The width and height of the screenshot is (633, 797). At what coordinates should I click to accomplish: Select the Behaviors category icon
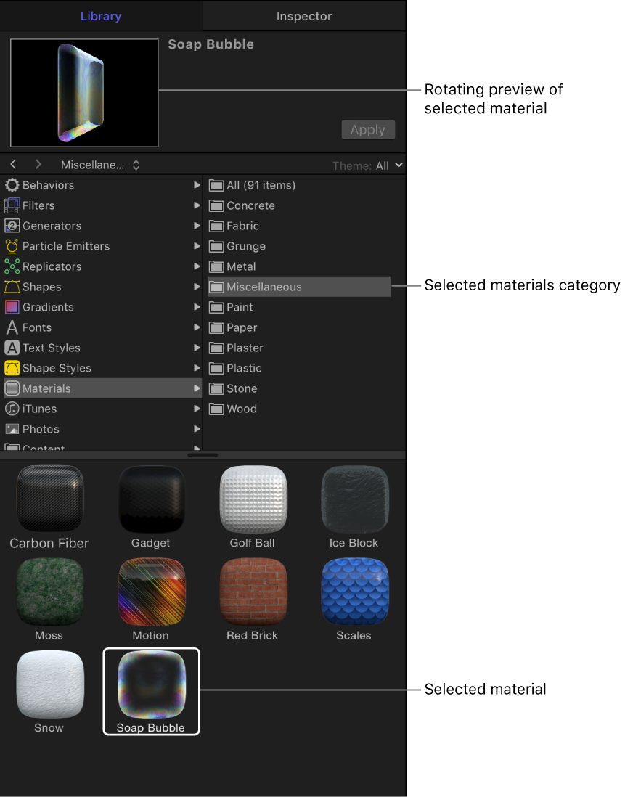click(12, 185)
